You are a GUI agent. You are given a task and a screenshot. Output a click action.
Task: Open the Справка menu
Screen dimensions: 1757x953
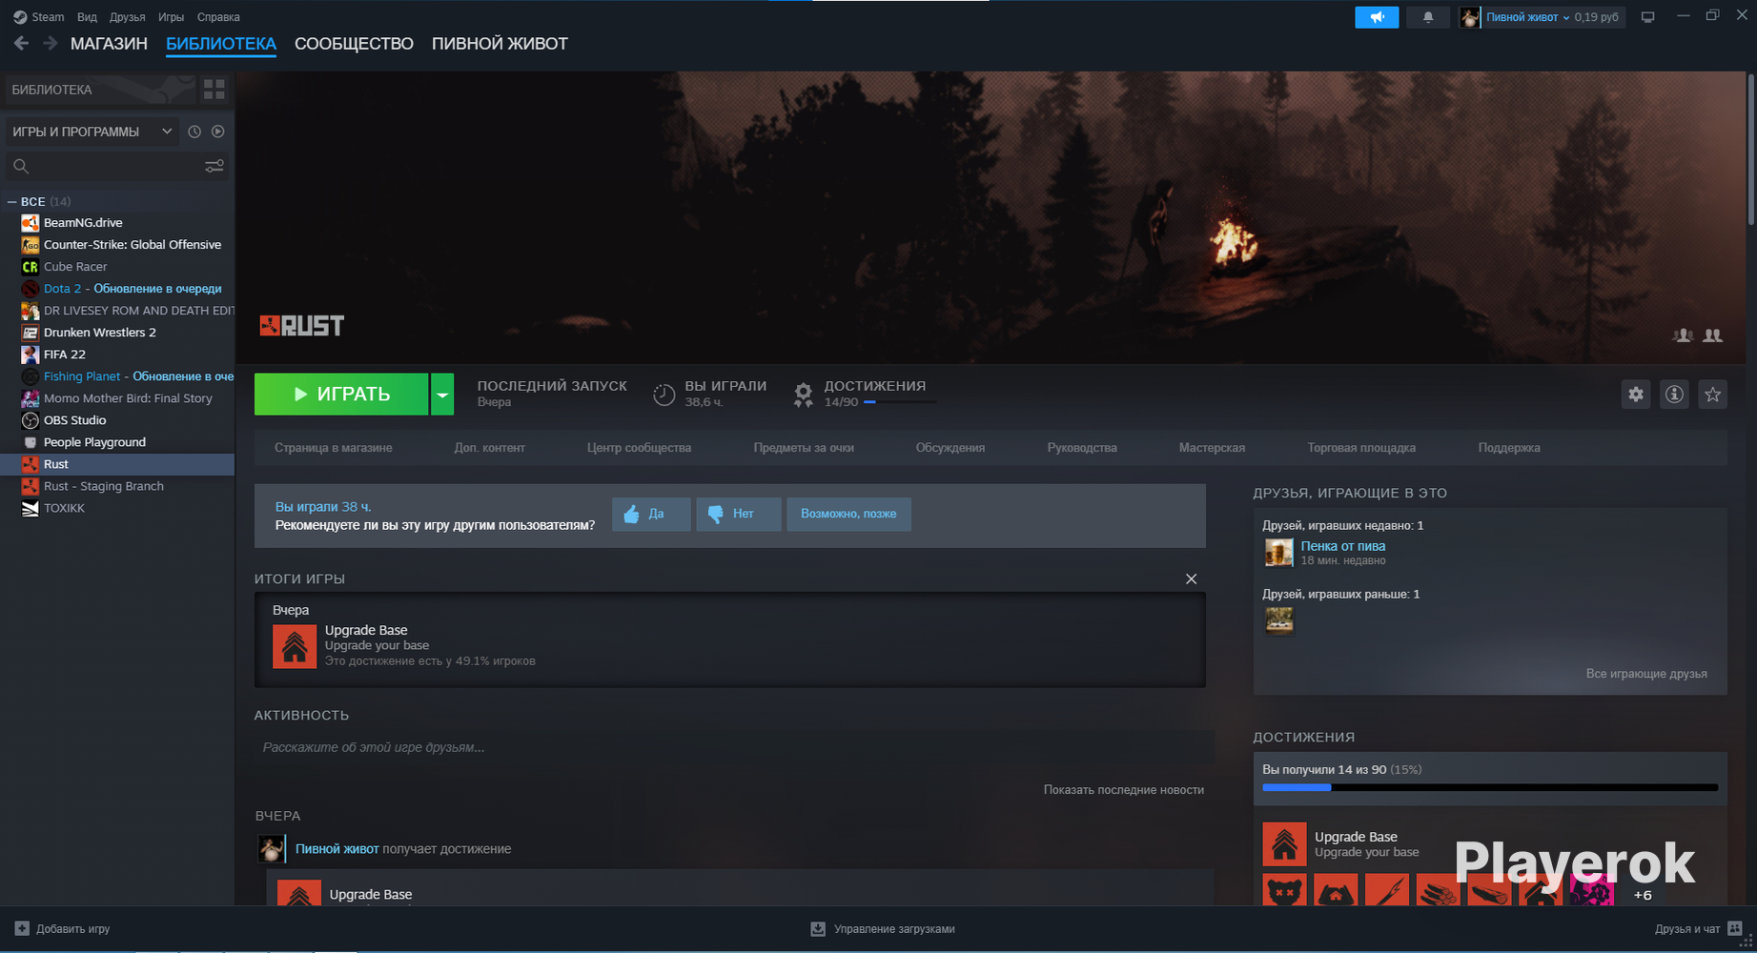pyautogui.click(x=218, y=17)
